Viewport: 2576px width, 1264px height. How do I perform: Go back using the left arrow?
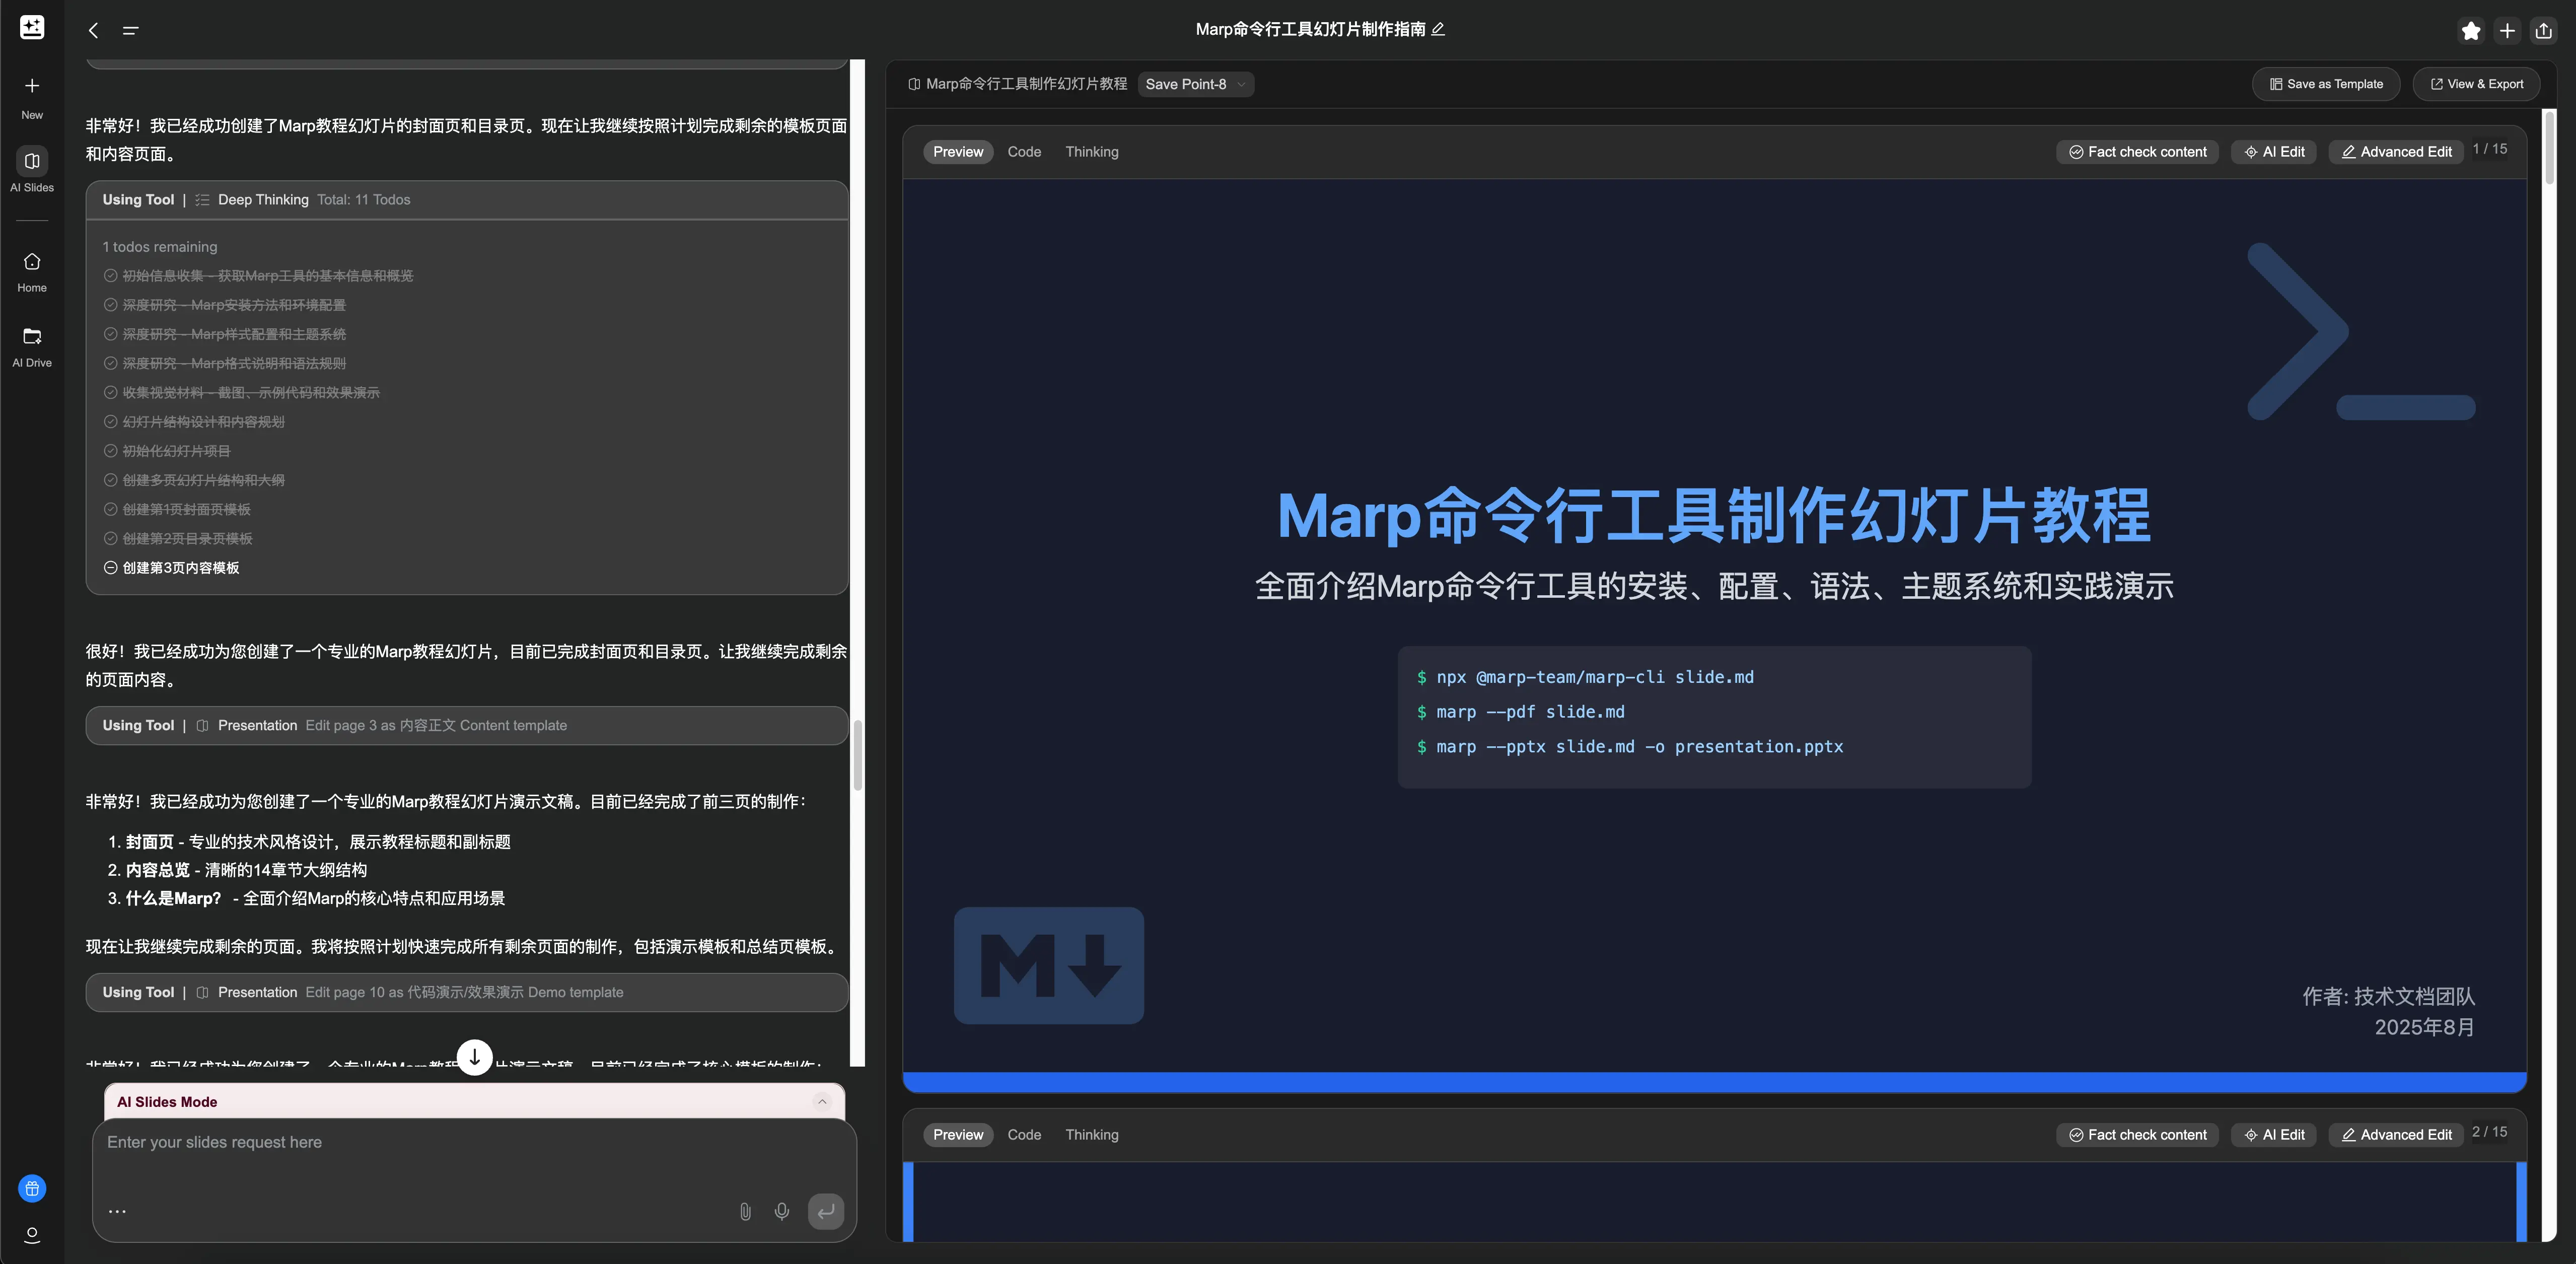tap(93, 31)
